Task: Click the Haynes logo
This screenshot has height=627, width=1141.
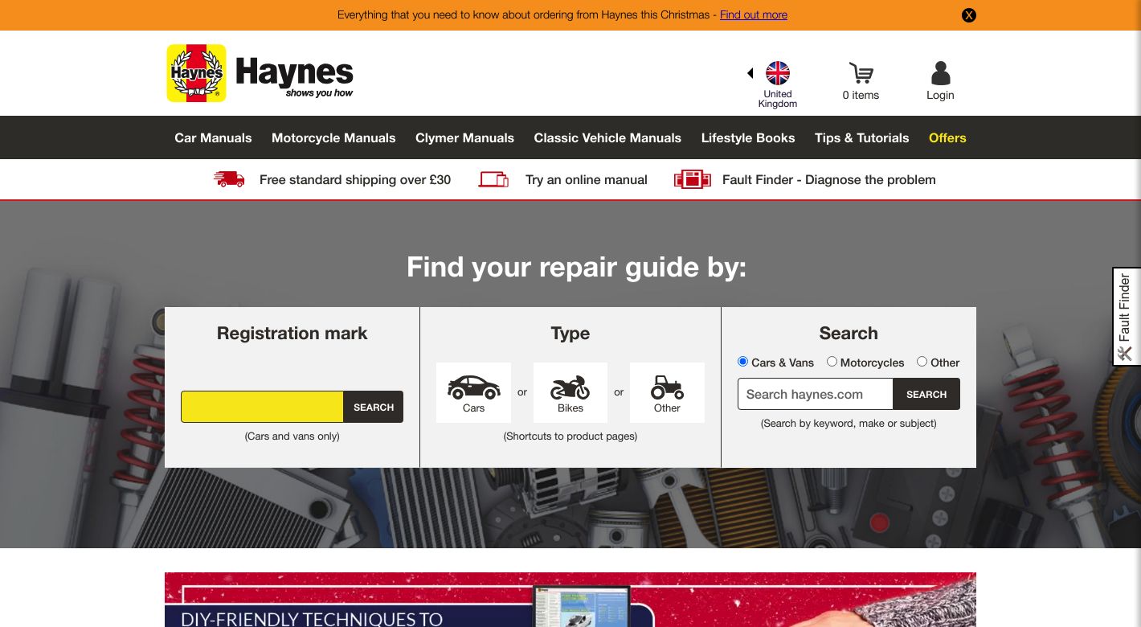Action: pyautogui.click(x=260, y=73)
